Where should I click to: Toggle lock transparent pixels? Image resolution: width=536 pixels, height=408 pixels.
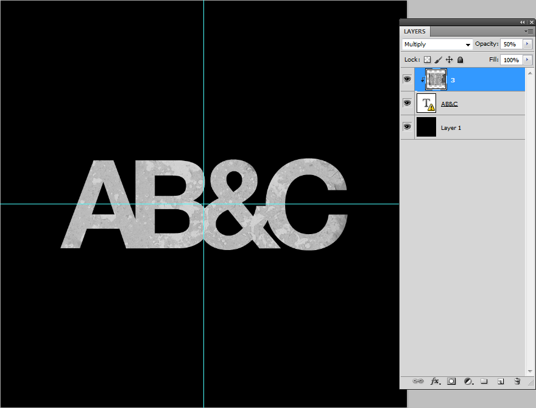(427, 60)
